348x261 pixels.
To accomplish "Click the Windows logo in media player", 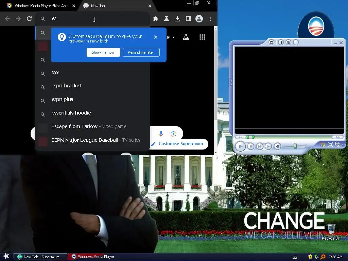I will [x=323, y=145].
